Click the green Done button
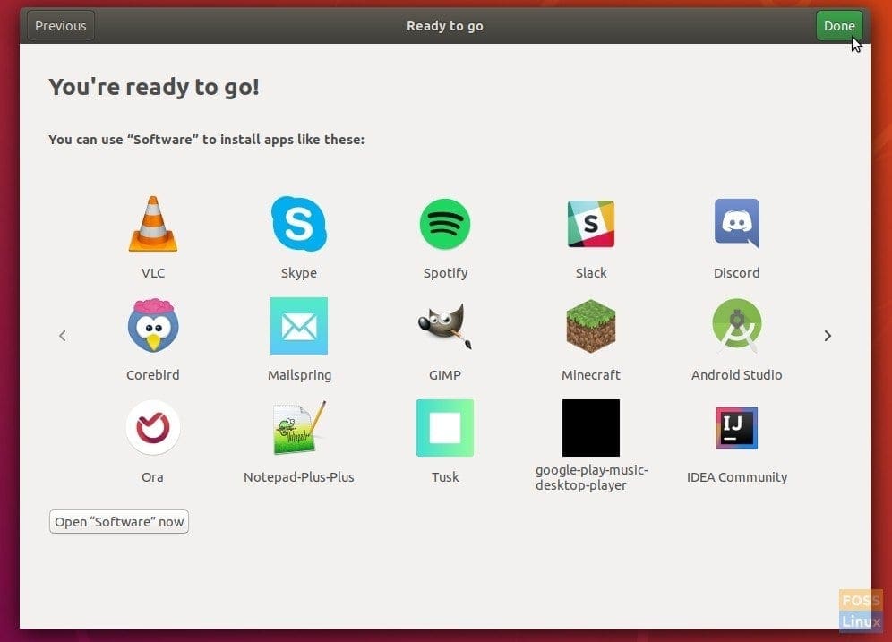 839,26
